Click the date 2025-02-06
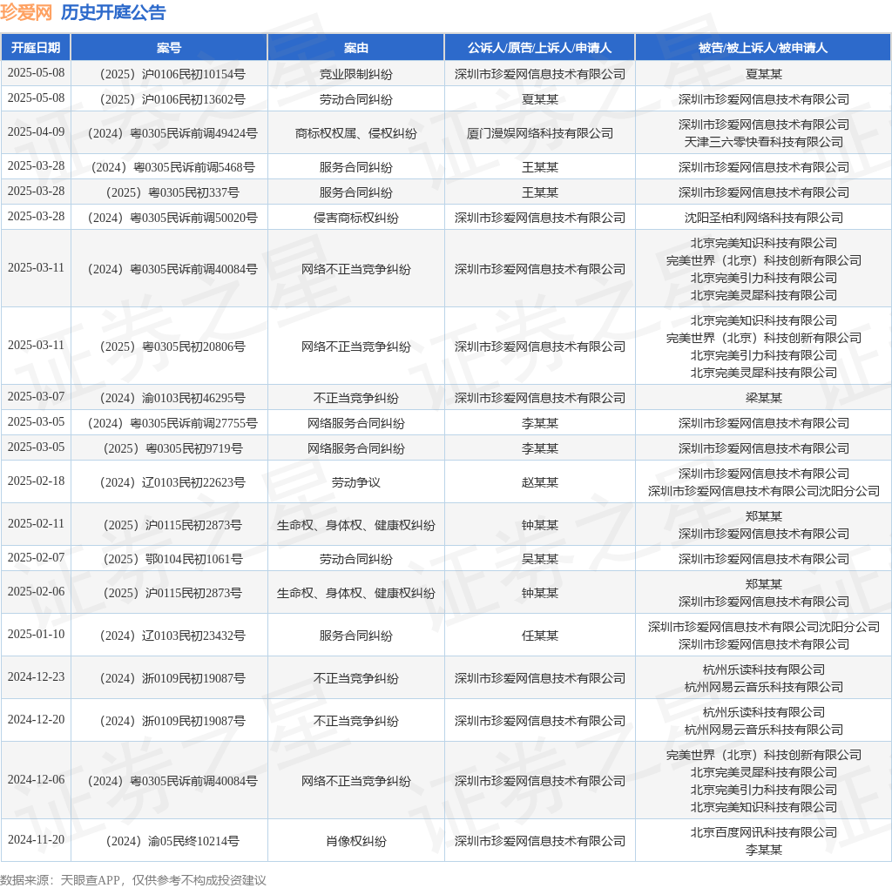Viewport: 892px width, 888px height. [36, 592]
